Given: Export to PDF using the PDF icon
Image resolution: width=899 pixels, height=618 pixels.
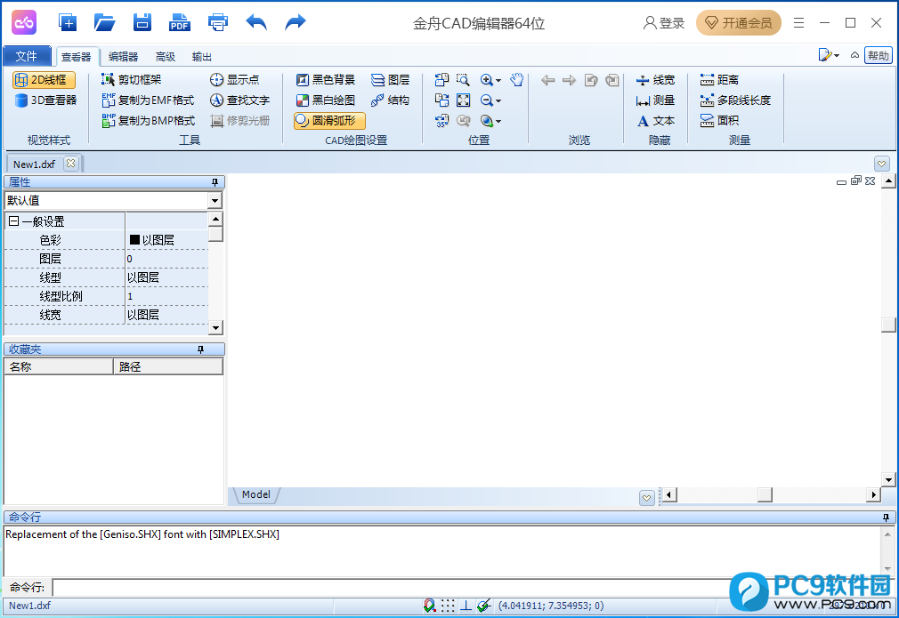Looking at the screenshot, I should tap(180, 22).
